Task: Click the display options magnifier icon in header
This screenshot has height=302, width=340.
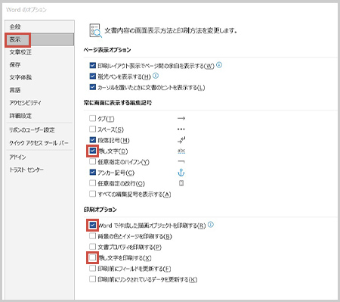Action: [x=96, y=31]
